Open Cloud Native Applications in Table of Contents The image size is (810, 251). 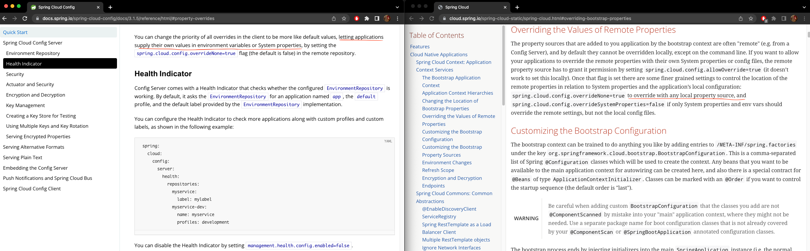tap(439, 54)
